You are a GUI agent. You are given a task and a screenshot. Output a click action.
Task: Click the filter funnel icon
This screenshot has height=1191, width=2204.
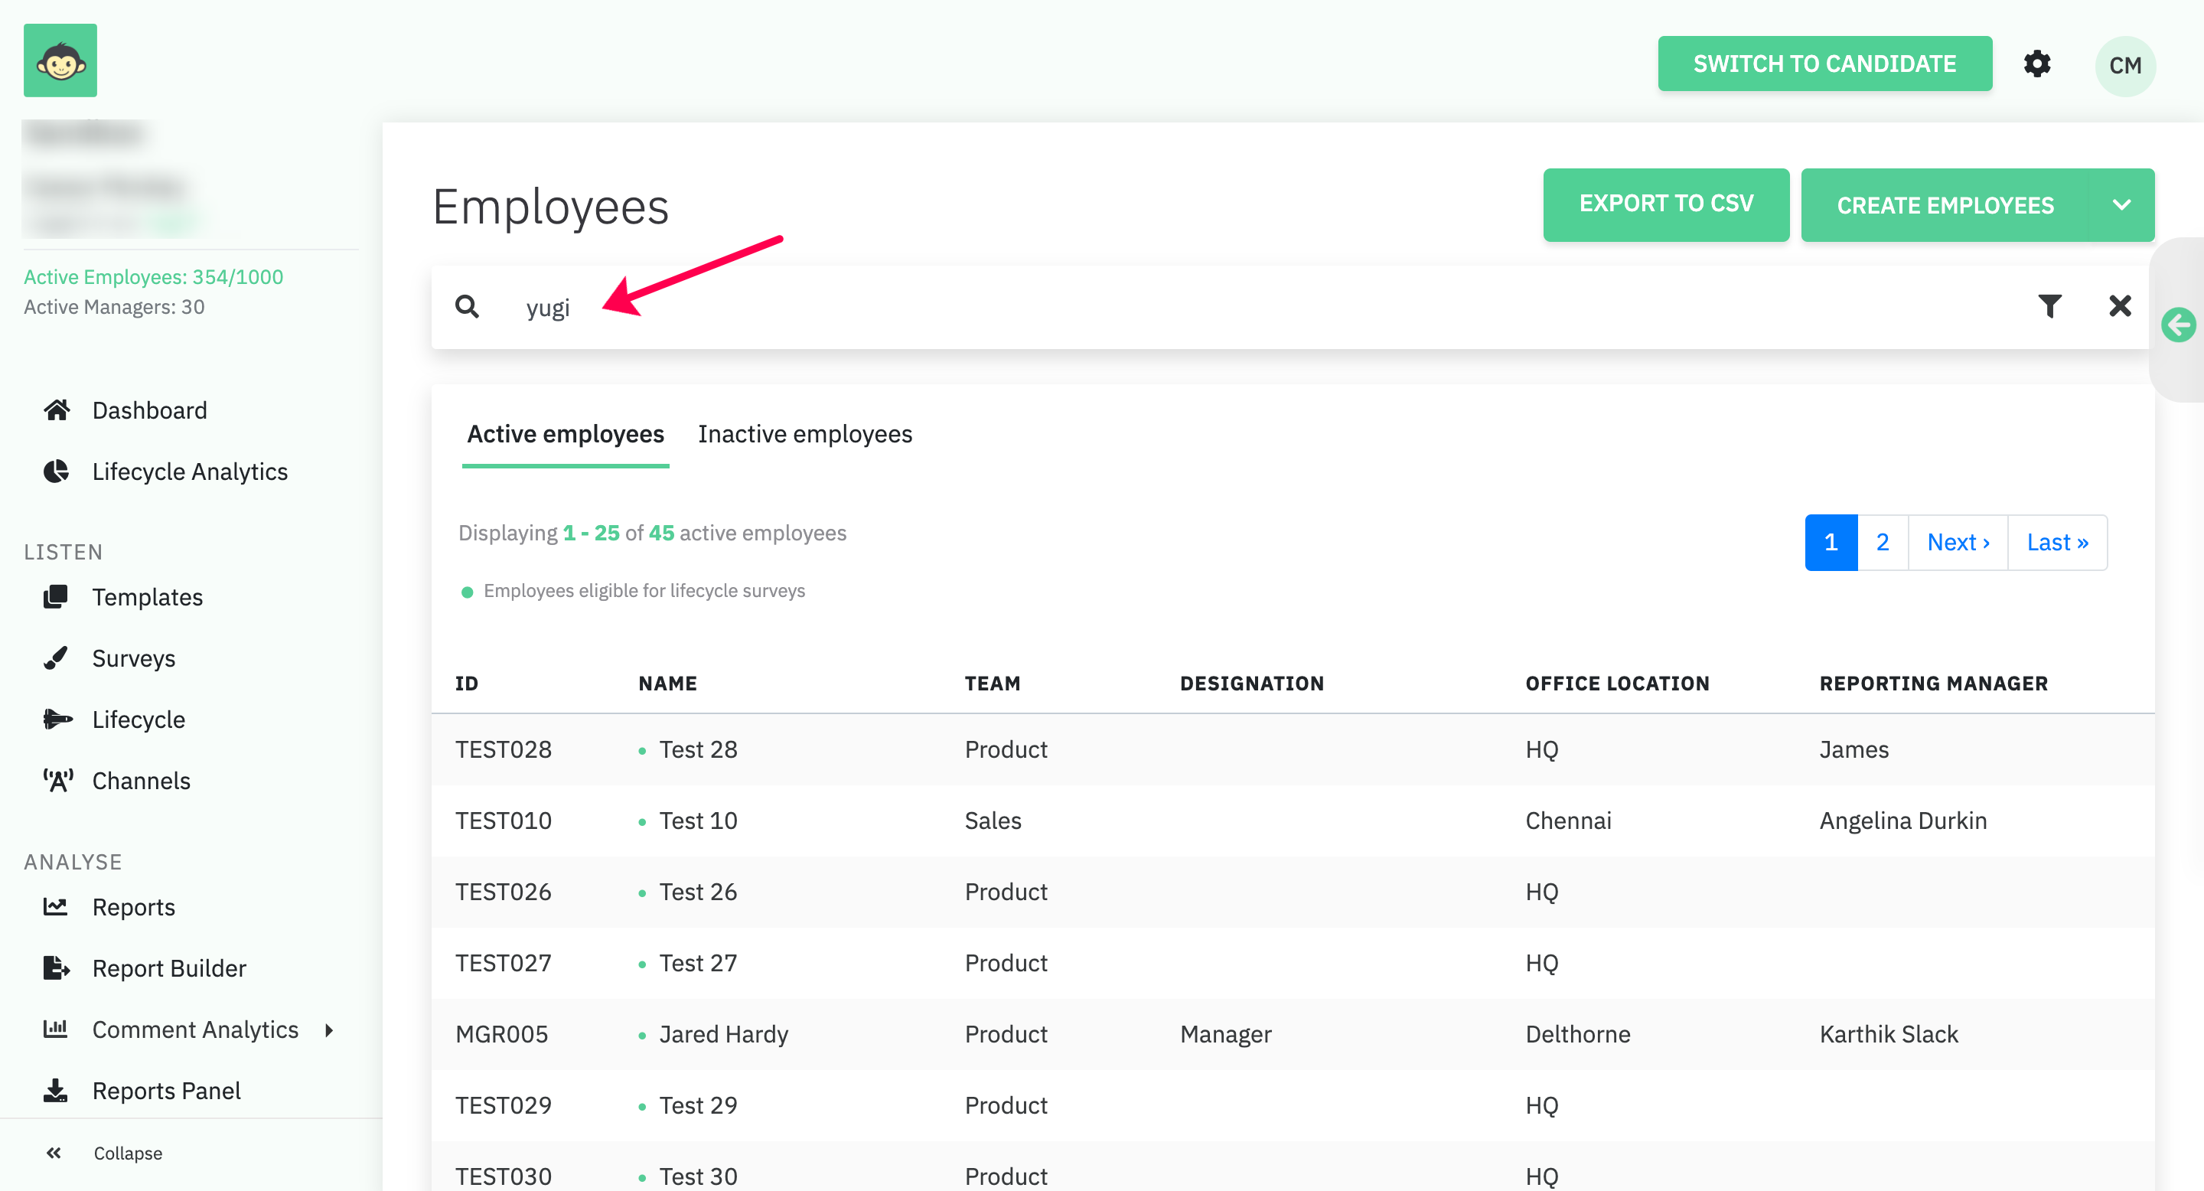coord(2049,306)
